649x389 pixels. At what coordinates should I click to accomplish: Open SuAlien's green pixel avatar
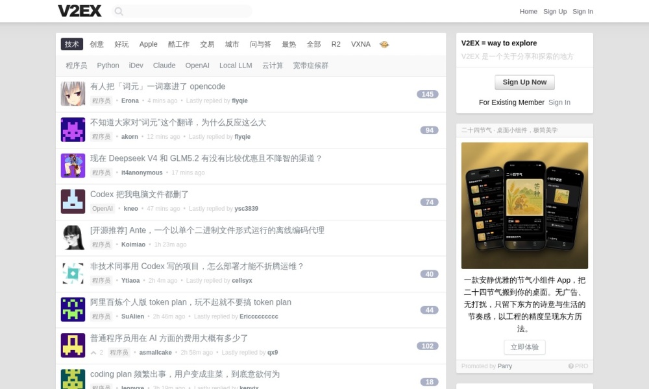[73, 310]
